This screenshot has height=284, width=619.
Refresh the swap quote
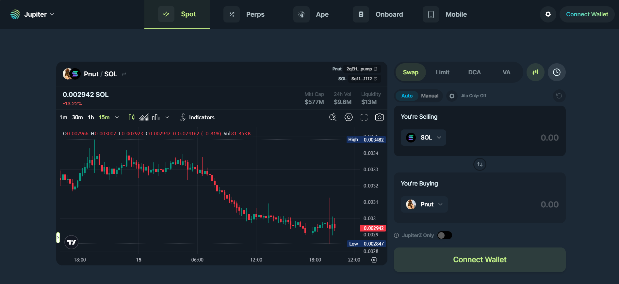[559, 96]
